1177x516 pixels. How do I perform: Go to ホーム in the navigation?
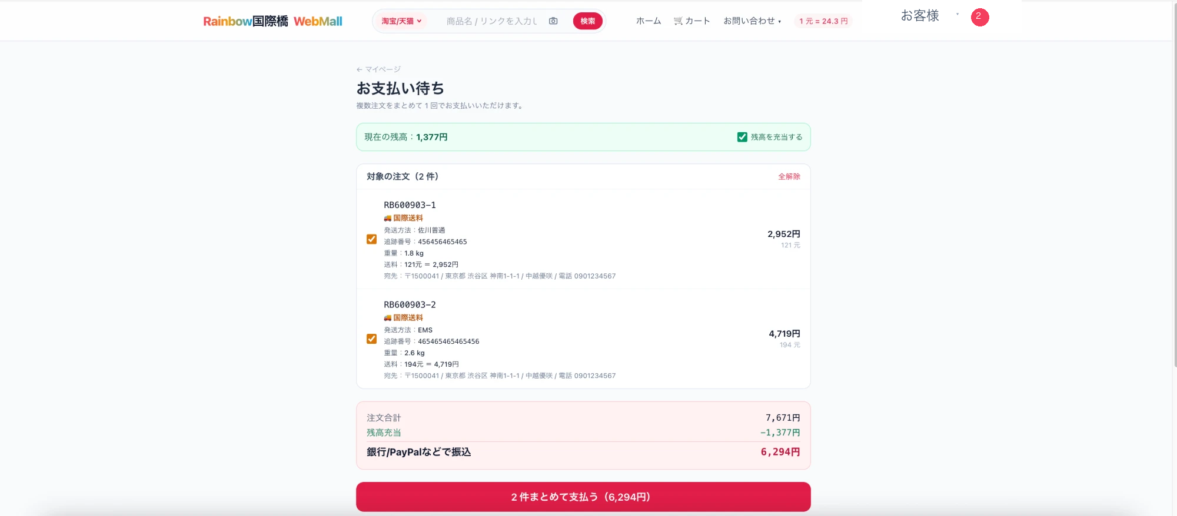point(649,21)
